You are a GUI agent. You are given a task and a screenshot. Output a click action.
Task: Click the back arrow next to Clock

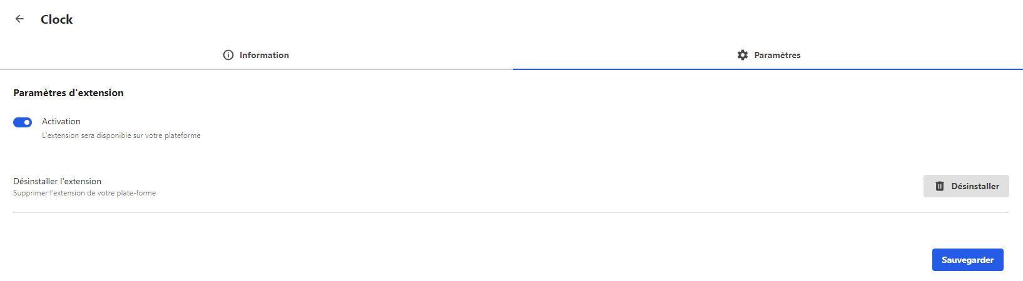[19, 19]
